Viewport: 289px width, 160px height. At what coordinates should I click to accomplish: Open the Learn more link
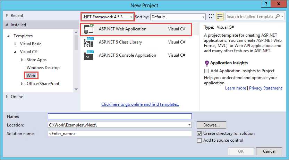(x=236, y=88)
